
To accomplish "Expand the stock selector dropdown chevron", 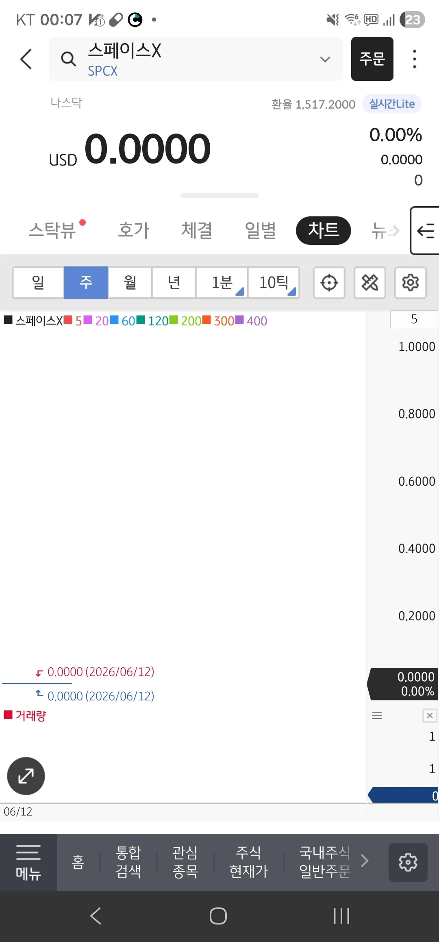I will click(325, 59).
